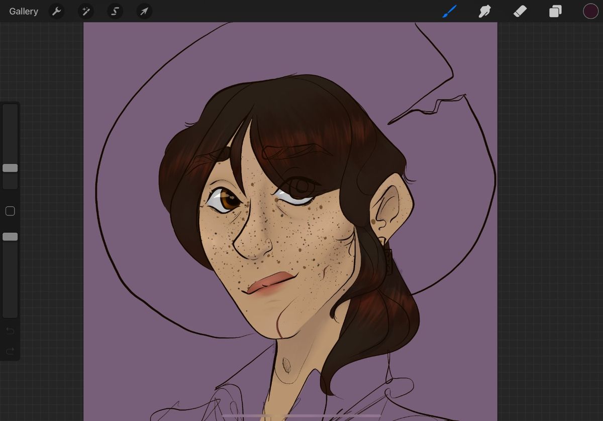Open the Adjustments magic wand menu
Screen dimensions: 603x421
pos(85,11)
